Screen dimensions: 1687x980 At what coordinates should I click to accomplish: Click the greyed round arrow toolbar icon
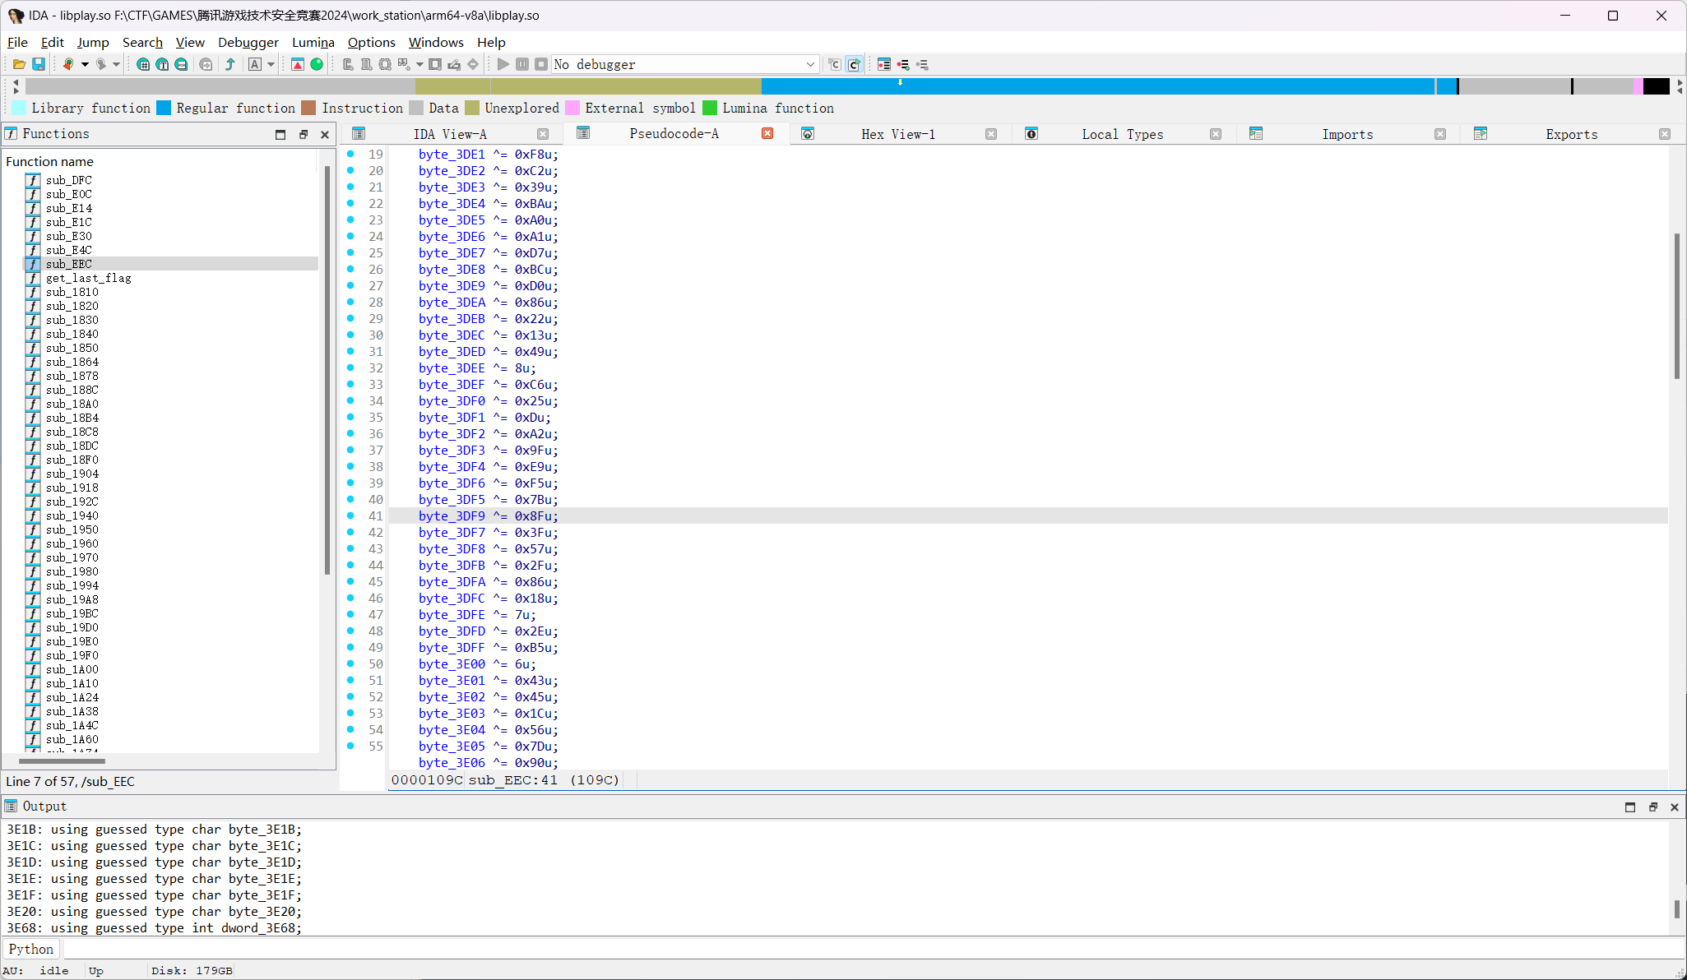tap(206, 64)
